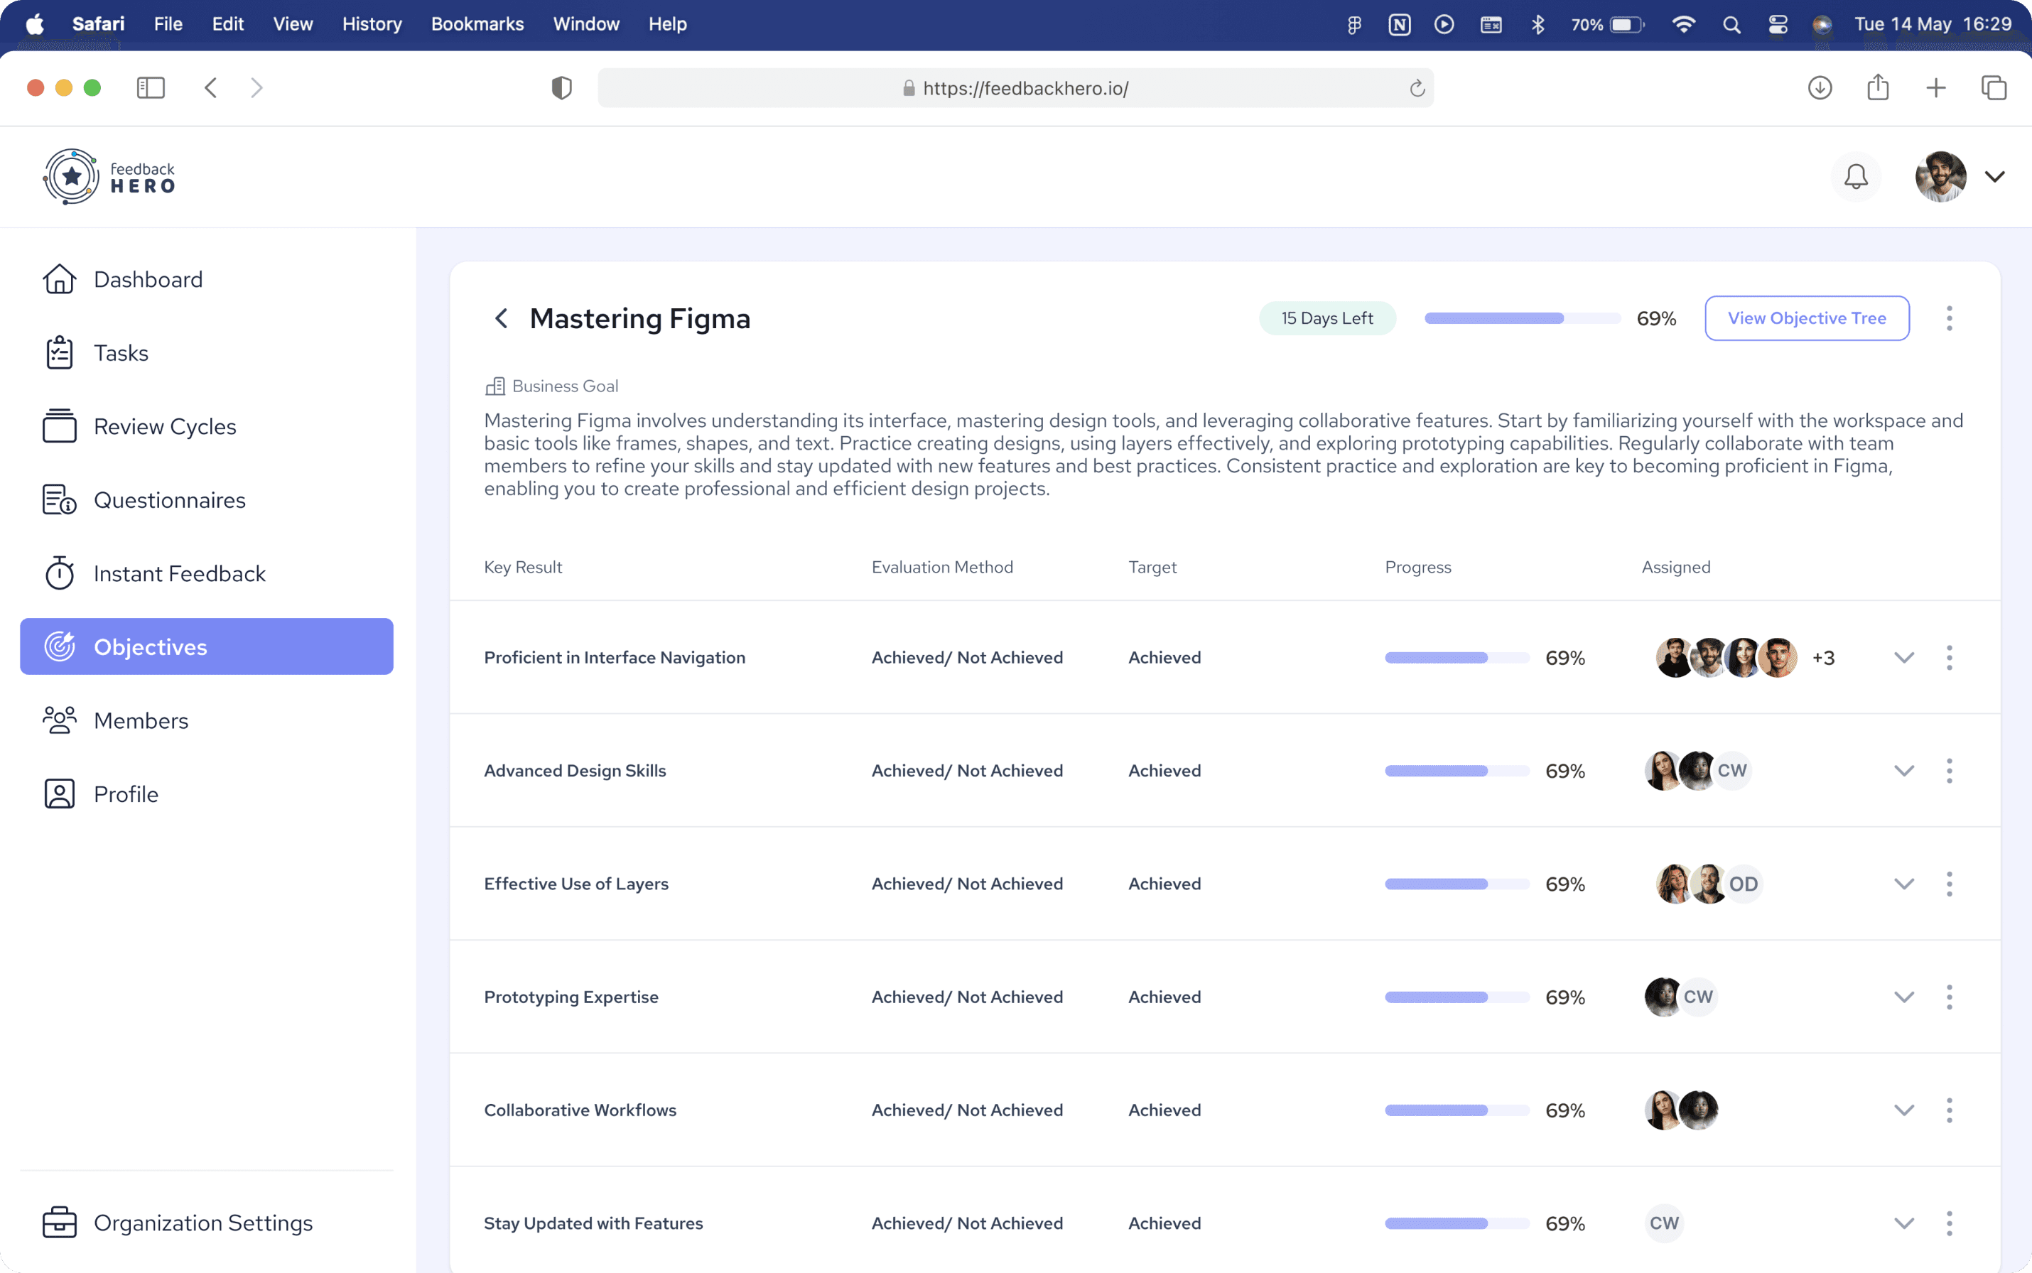Open the Window menu

click(x=586, y=24)
